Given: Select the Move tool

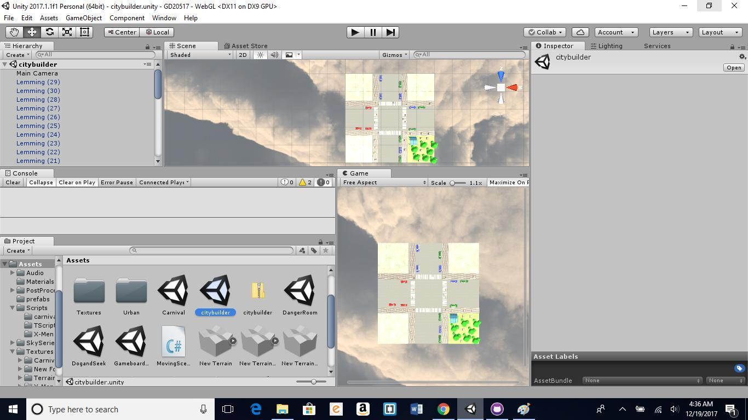Looking at the screenshot, I should pyautogui.click(x=32, y=32).
